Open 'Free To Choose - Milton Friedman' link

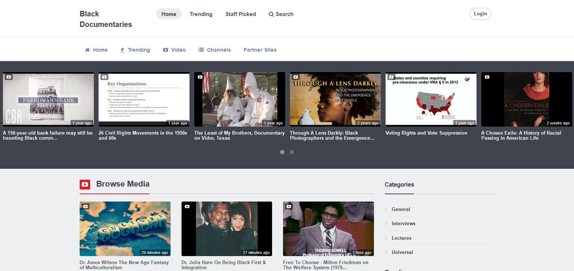pos(326,265)
